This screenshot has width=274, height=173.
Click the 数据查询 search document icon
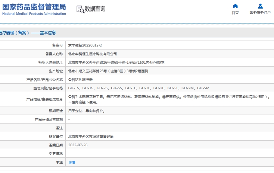coord(80,9)
